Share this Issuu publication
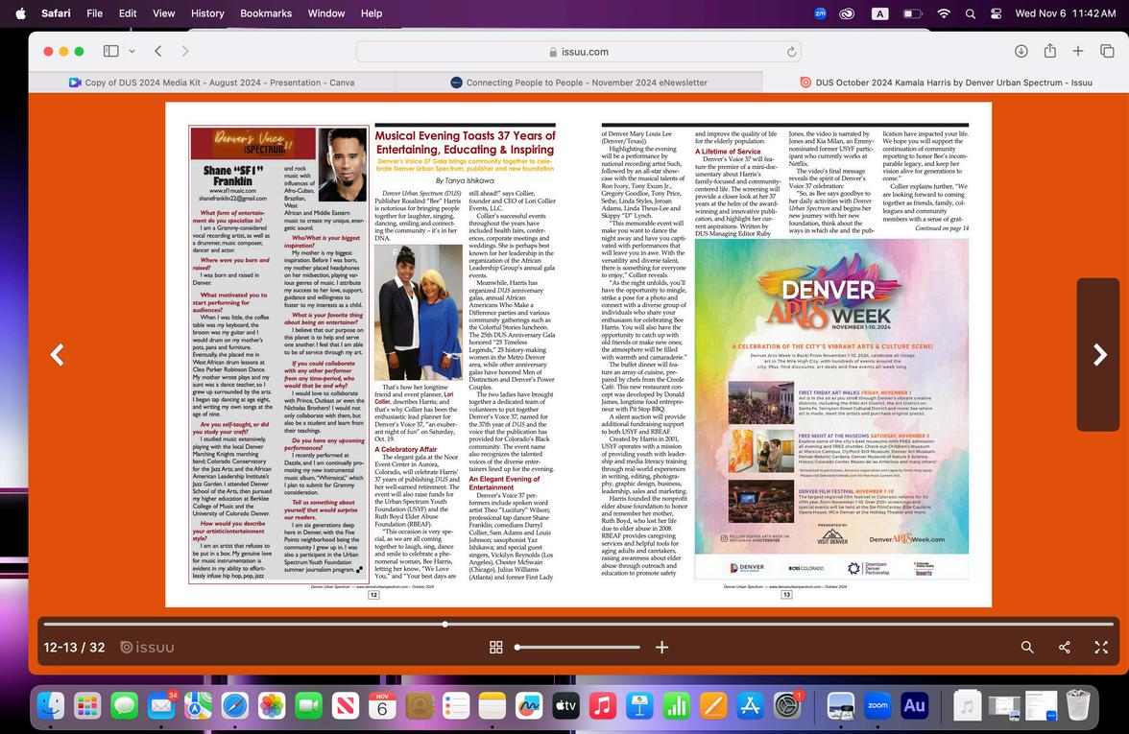 click(x=1064, y=648)
